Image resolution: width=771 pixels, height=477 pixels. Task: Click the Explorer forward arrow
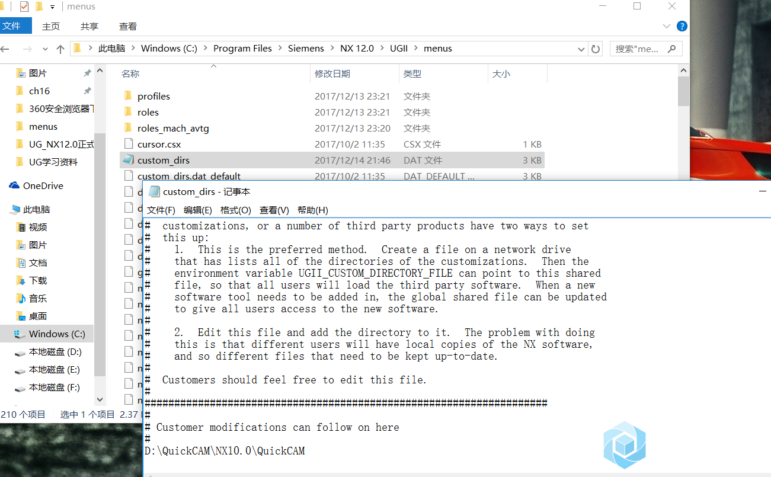pyautogui.click(x=27, y=49)
